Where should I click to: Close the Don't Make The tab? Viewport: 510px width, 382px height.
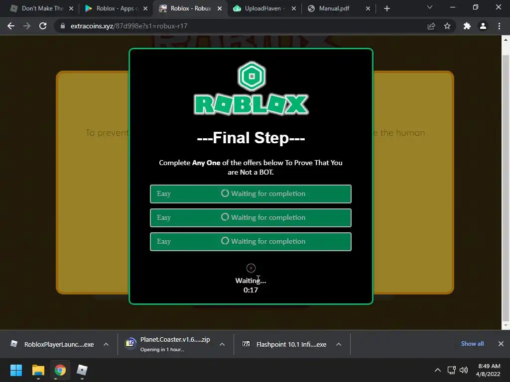click(71, 9)
